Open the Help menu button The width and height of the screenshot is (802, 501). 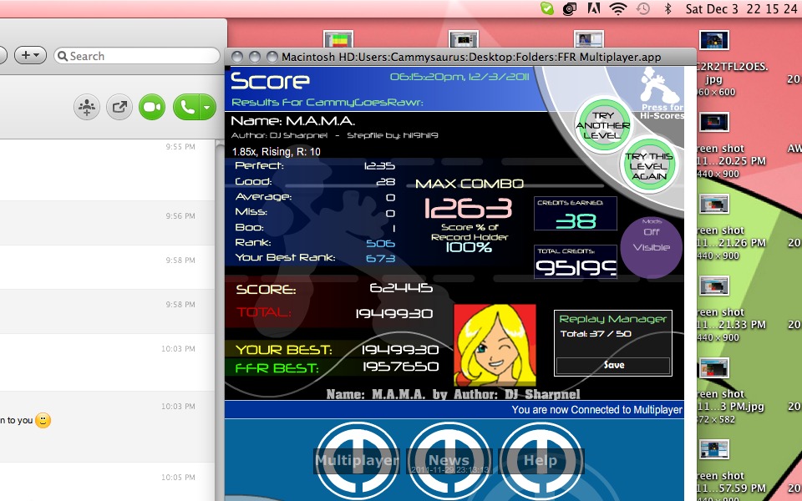541,461
